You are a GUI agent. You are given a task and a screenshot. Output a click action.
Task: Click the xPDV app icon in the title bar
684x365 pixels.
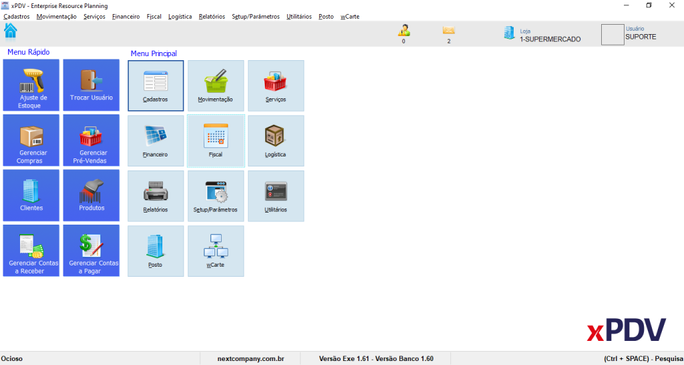[x=5, y=5]
